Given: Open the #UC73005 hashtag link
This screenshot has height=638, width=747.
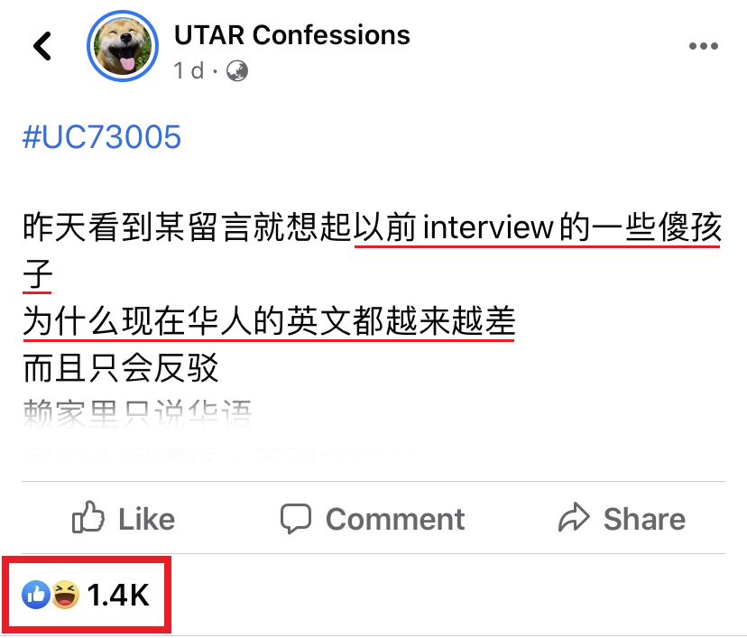Looking at the screenshot, I should pos(102,137).
